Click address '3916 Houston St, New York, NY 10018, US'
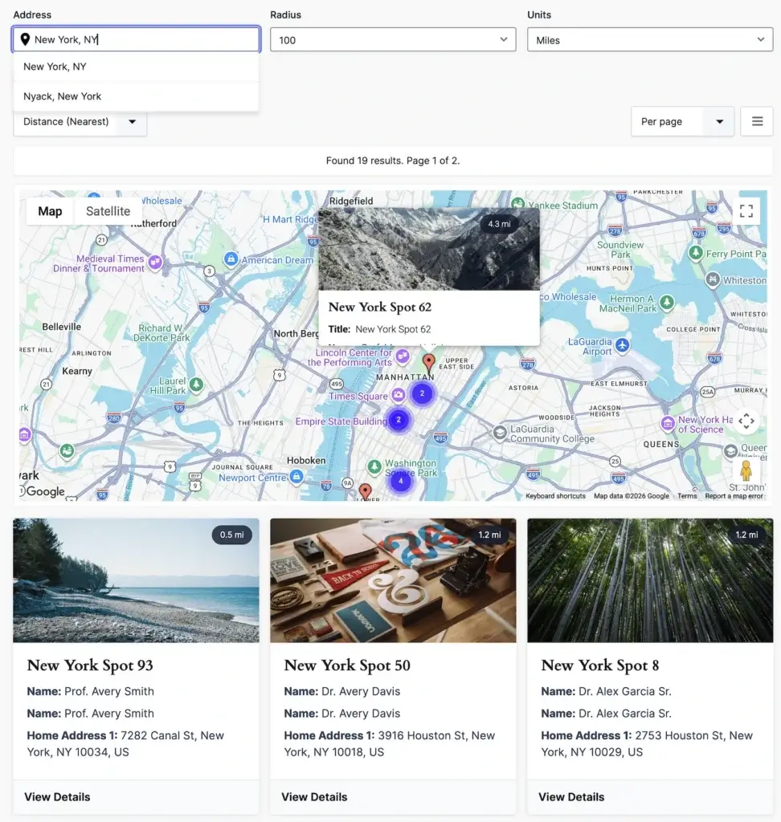Screen dimensions: 781x822 [390, 743]
